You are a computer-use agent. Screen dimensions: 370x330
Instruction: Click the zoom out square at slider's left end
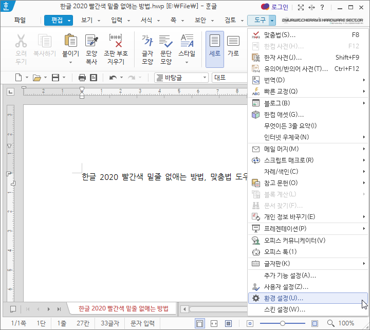pos(250,323)
